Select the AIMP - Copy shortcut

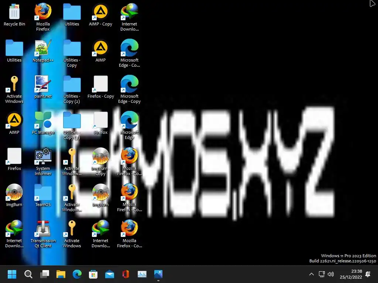[100, 15]
